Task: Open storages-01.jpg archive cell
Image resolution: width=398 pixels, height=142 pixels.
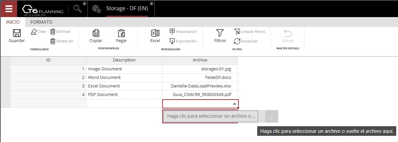Action: tap(200, 69)
